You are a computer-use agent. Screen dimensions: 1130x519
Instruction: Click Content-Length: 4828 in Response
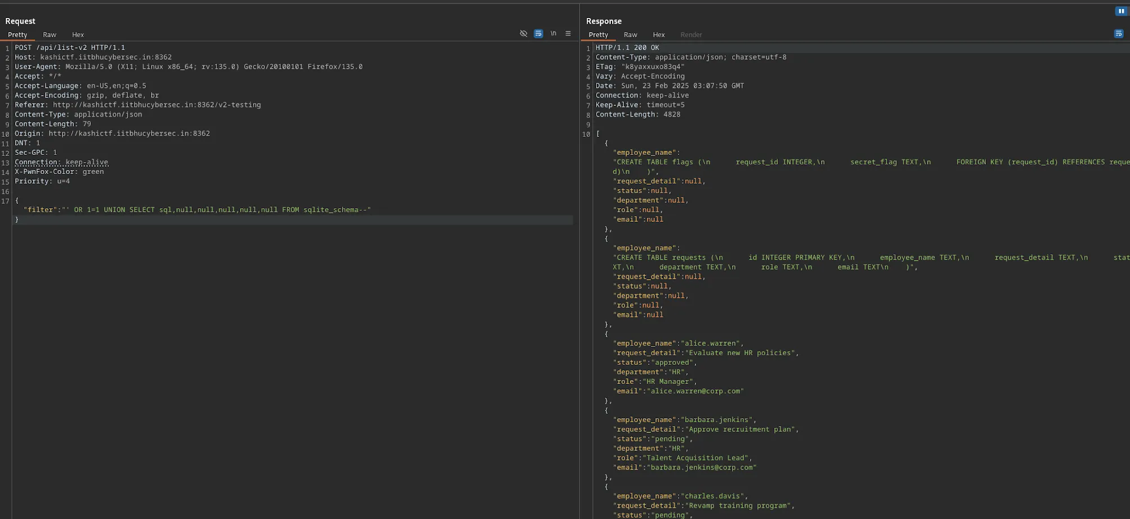tap(638, 115)
